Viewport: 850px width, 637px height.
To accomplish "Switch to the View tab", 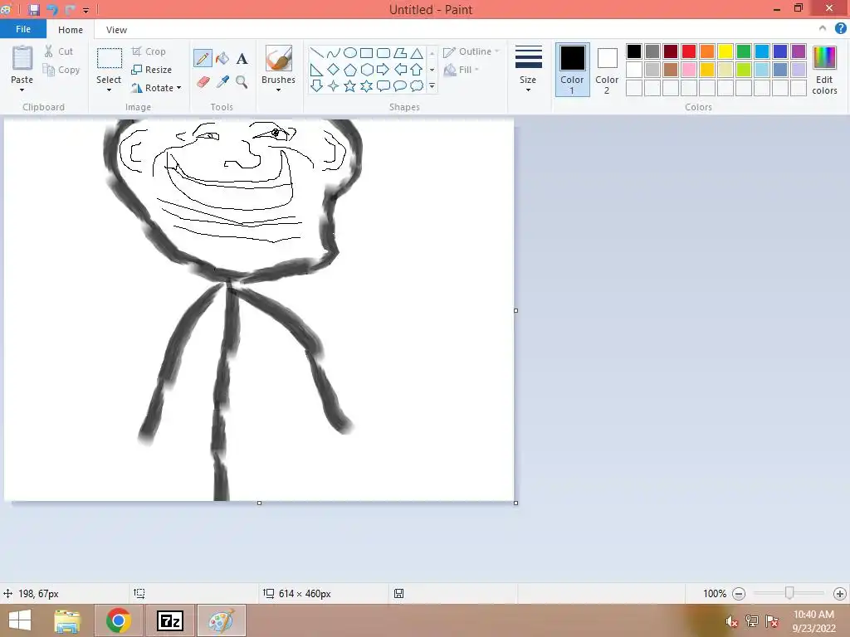I will click(x=116, y=30).
